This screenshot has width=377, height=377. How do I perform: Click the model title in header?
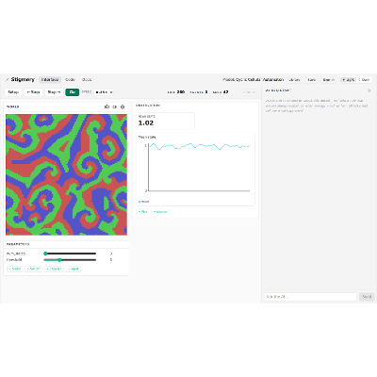pos(254,80)
